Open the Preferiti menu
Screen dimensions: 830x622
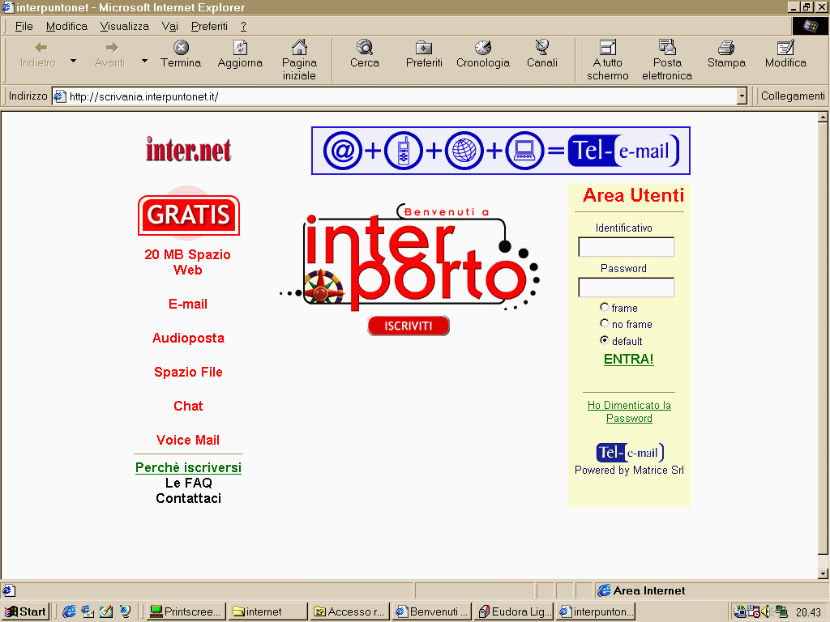tap(209, 26)
